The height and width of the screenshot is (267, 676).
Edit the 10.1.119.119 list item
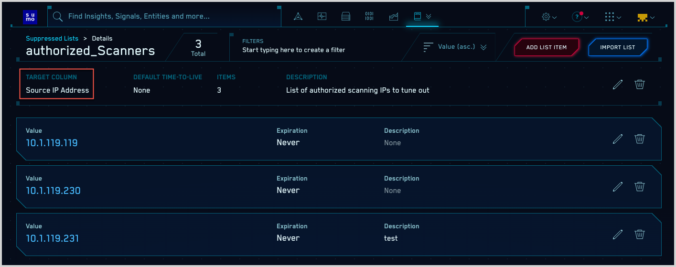pyautogui.click(x=618, y=139)
